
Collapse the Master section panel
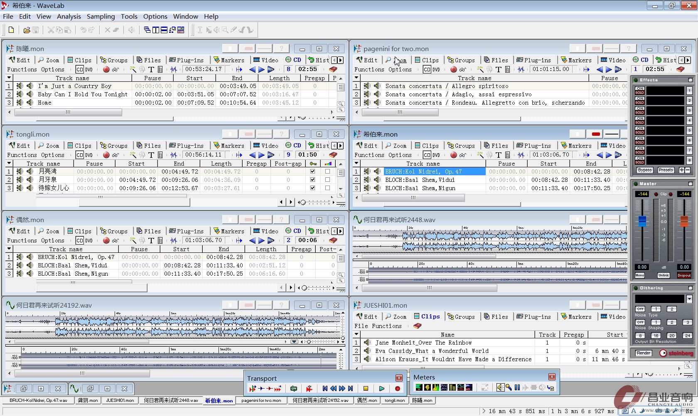[691, 184]
